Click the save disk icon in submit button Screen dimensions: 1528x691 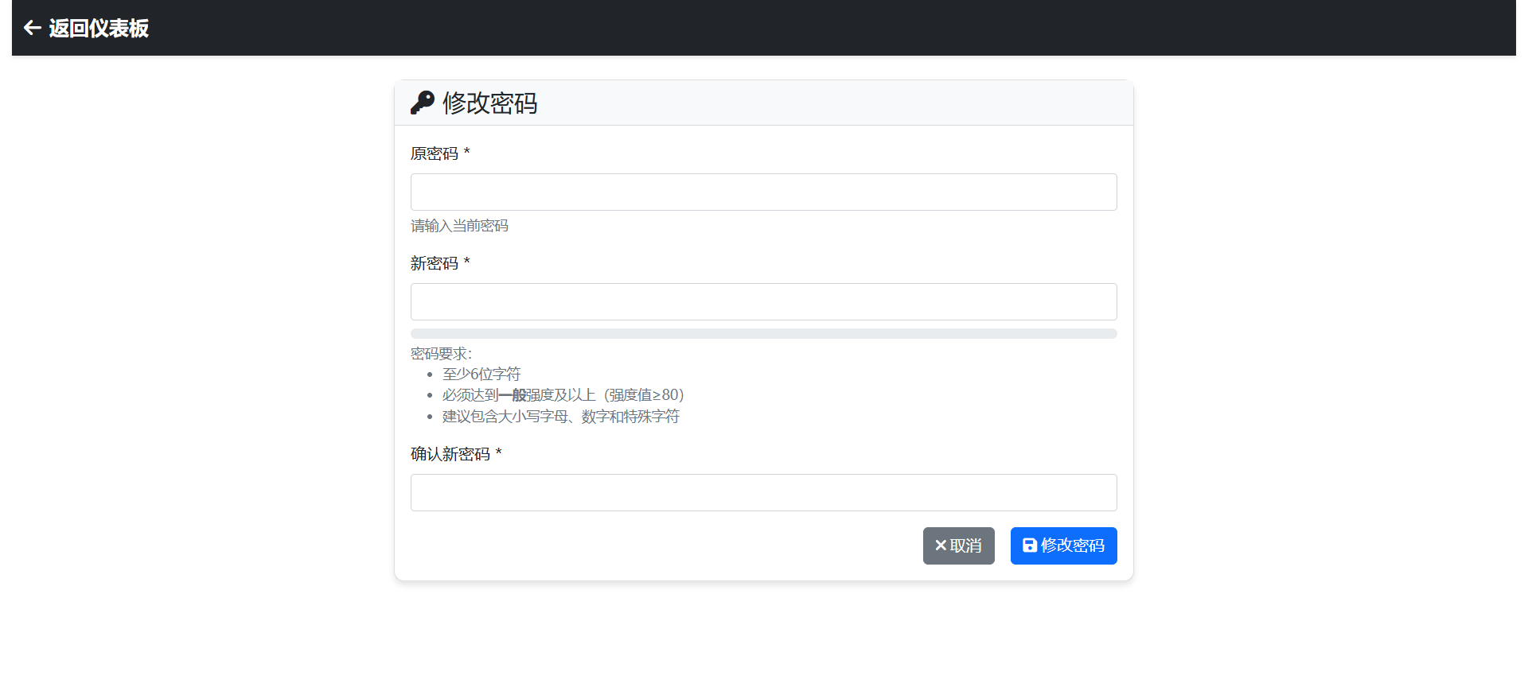[1030, 545]
